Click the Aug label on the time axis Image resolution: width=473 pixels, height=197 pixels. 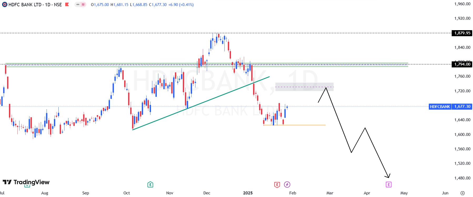click(x=45, y=193)
